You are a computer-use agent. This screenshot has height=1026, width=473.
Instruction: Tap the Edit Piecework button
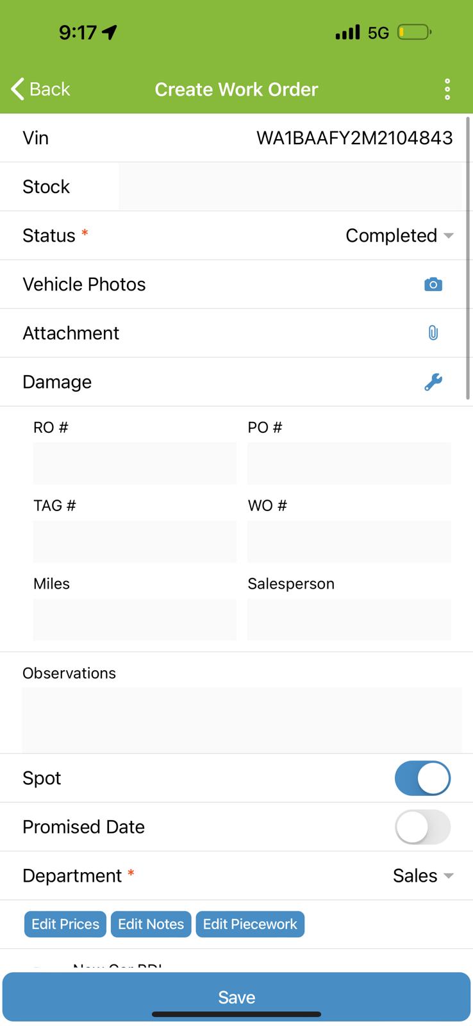coord(250,924)
